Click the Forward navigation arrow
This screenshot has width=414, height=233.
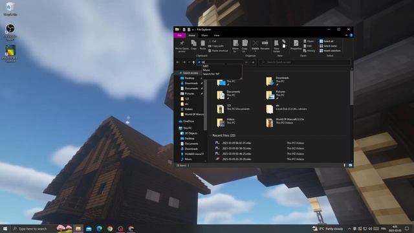click(184, 62)
